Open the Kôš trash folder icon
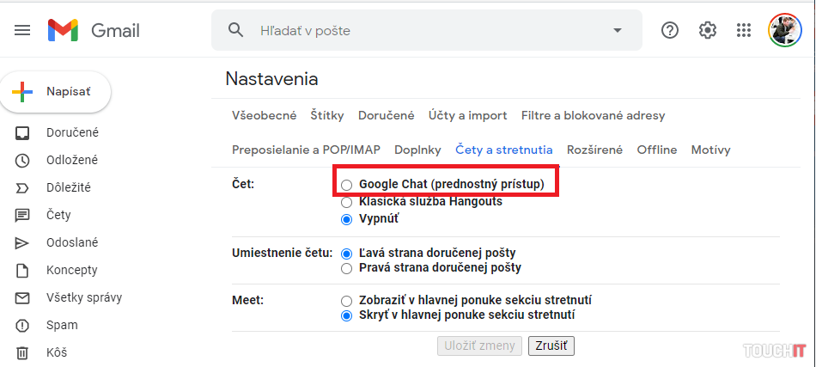The width and height of the screenshot is (816, 367). (x=23, y=353)
